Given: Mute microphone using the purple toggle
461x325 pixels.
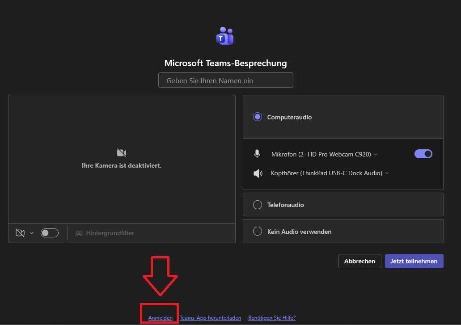Looking at the screenshot, I should 423,154.
